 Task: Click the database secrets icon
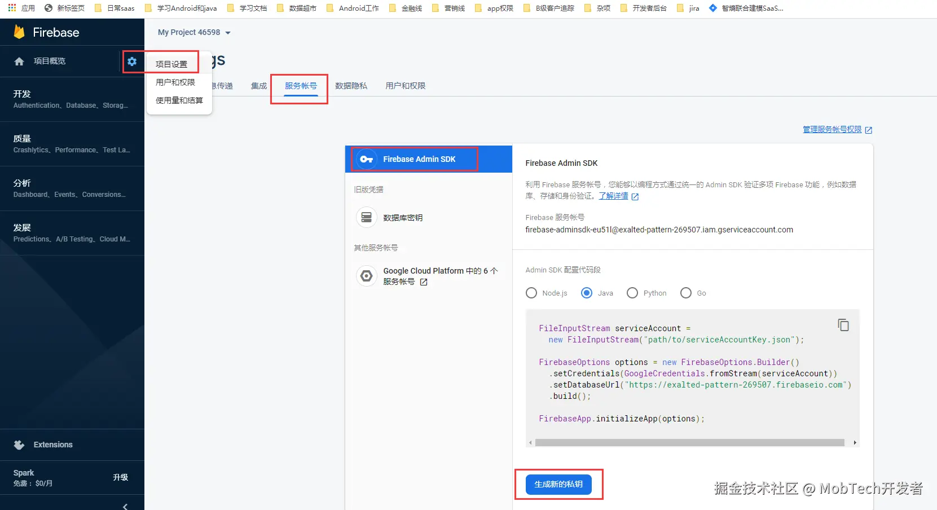click(367, 217)
